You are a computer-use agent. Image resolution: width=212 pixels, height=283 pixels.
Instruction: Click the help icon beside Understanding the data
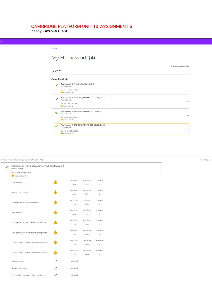[x=171, y=66]
